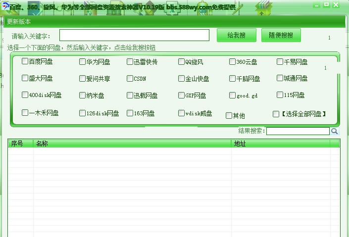Click the 随便搜搜 button
Viewport: 349px width, 237px height.
281,35
